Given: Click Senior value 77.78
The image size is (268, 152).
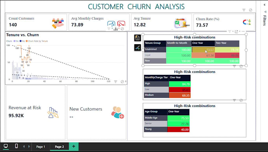Looking at the screenshot, I should [178, 124].
